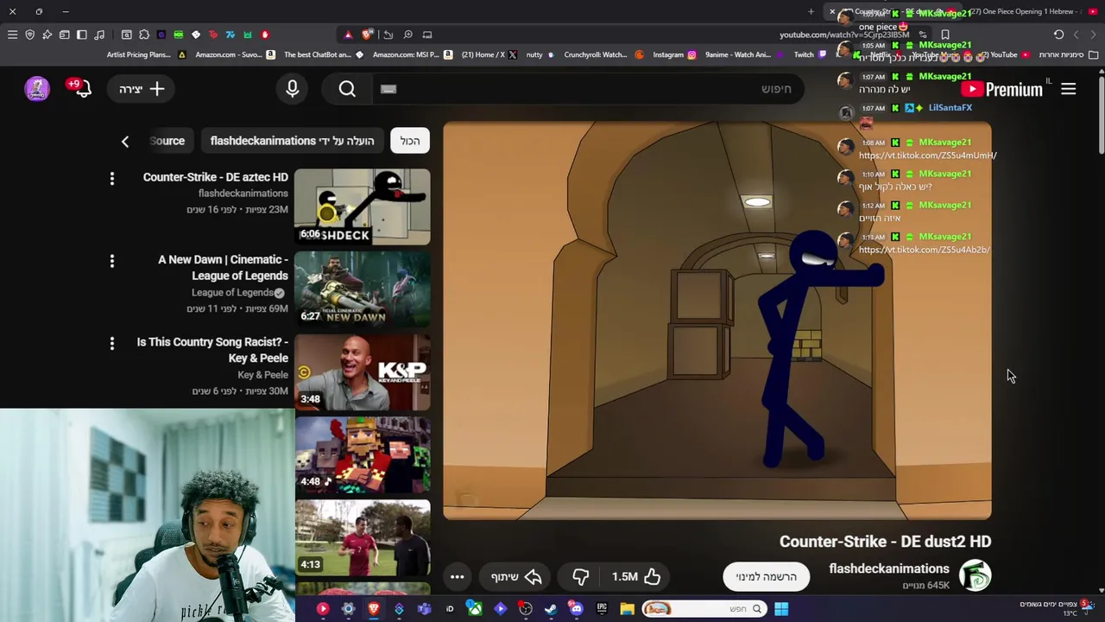Select the flashdeckanimations uploads filter chip
The height and width of the screenshot is (622, 1105).
click(x=293, y=141)
